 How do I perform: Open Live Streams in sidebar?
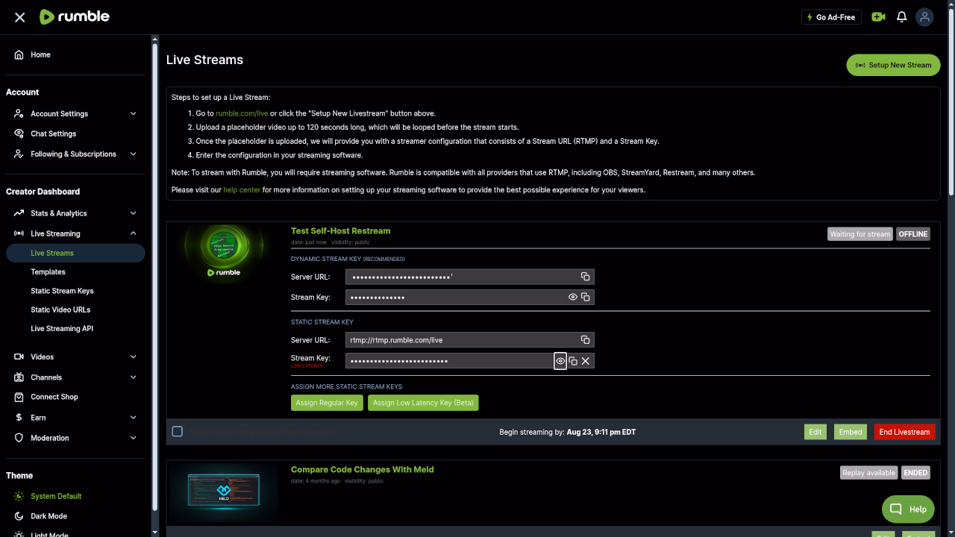tap(75, 253)
